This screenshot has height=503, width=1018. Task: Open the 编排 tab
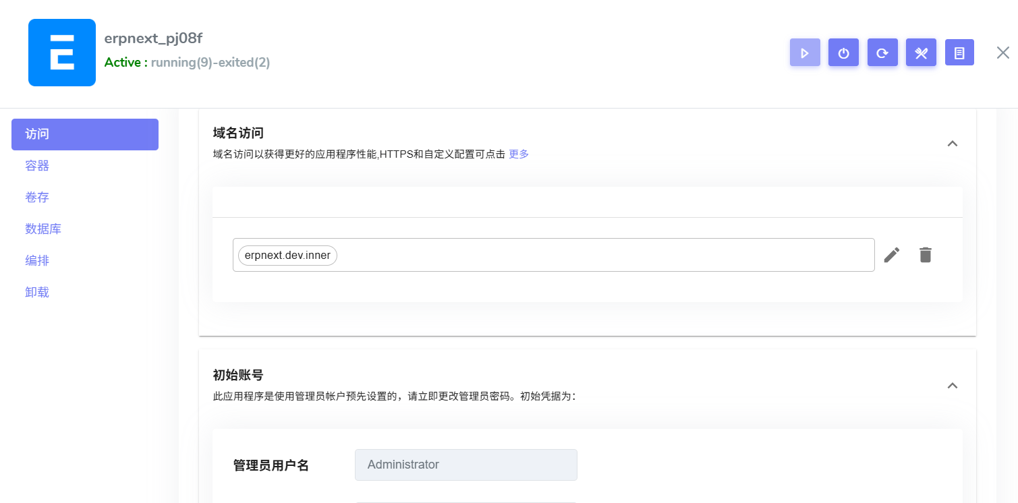tap(37, 260)
